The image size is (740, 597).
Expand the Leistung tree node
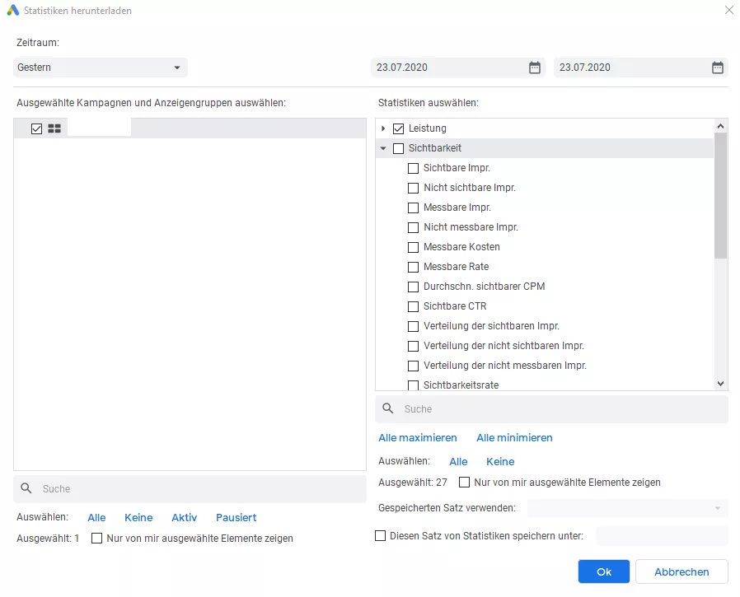click(383, 128)
